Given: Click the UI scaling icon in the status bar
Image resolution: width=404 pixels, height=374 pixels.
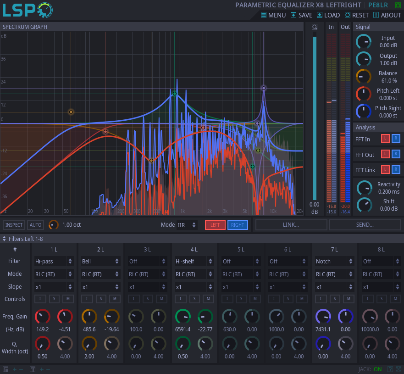Looking at the screenshot, I should tap(6, 369).
